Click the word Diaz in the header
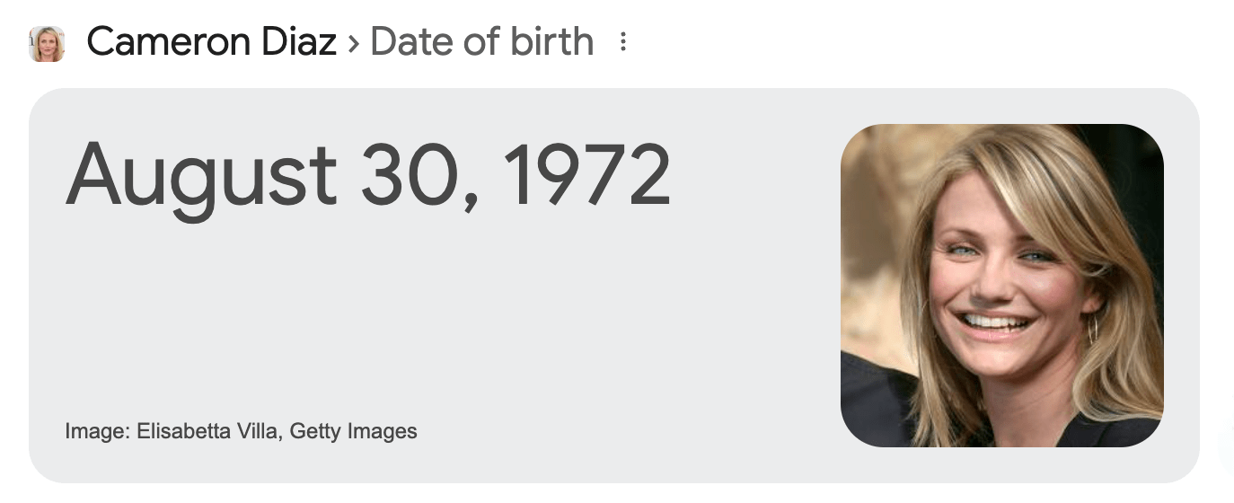Screen dimensions: 1234x503 point(298,41)
